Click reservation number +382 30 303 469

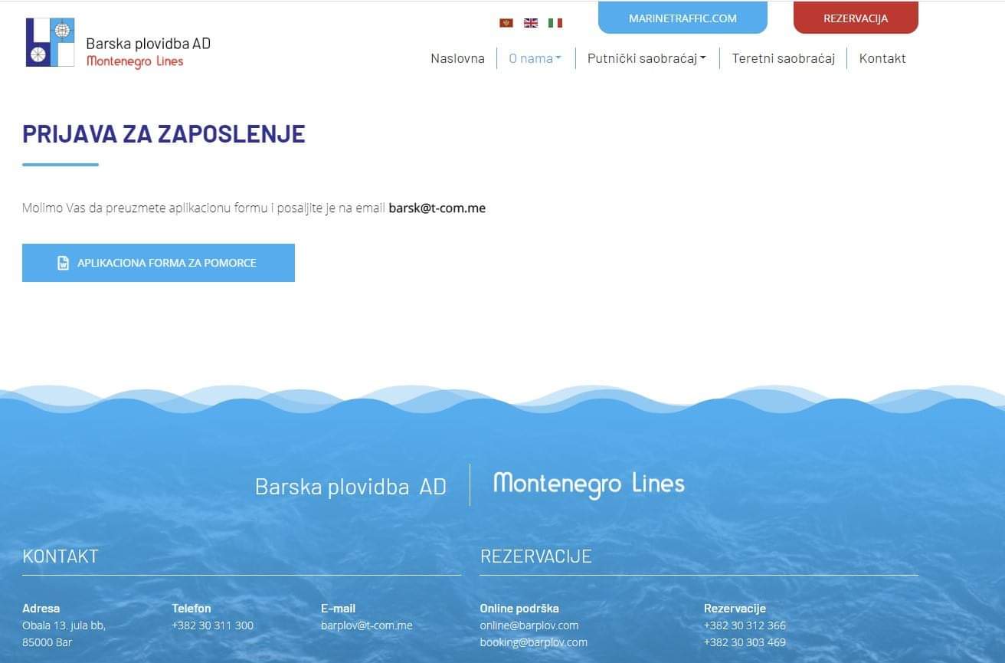(x=745, y=642)
